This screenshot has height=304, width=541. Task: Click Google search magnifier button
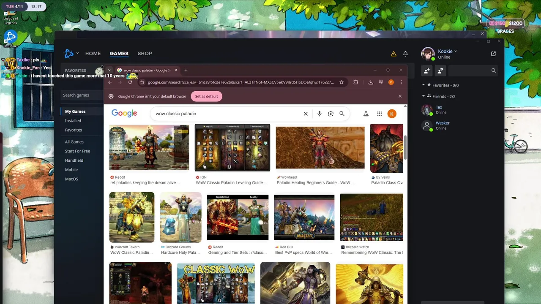coord(342,114)
